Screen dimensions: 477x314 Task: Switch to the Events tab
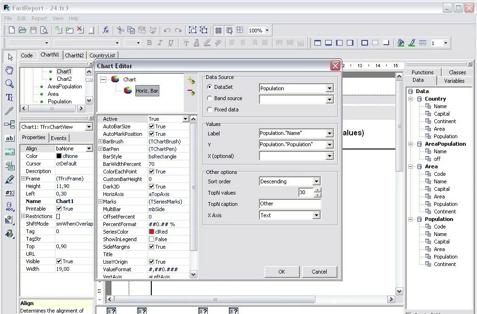59,138
